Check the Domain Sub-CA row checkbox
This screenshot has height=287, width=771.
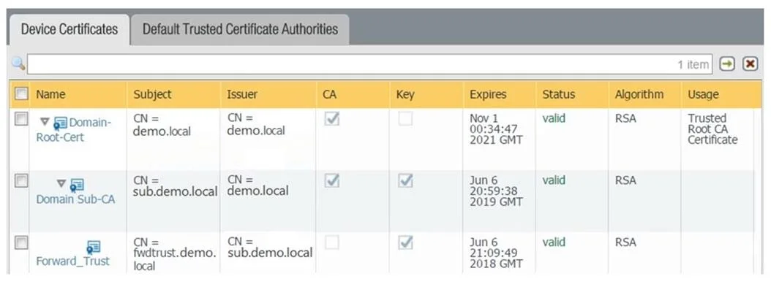[20, 182]
